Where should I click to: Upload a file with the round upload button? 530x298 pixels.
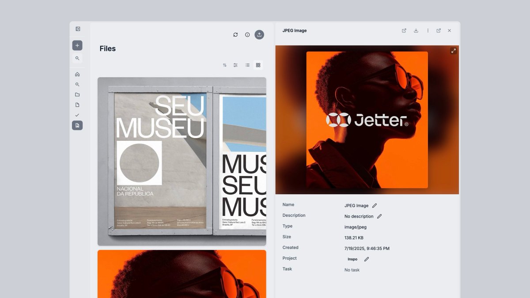pos(259,34)
